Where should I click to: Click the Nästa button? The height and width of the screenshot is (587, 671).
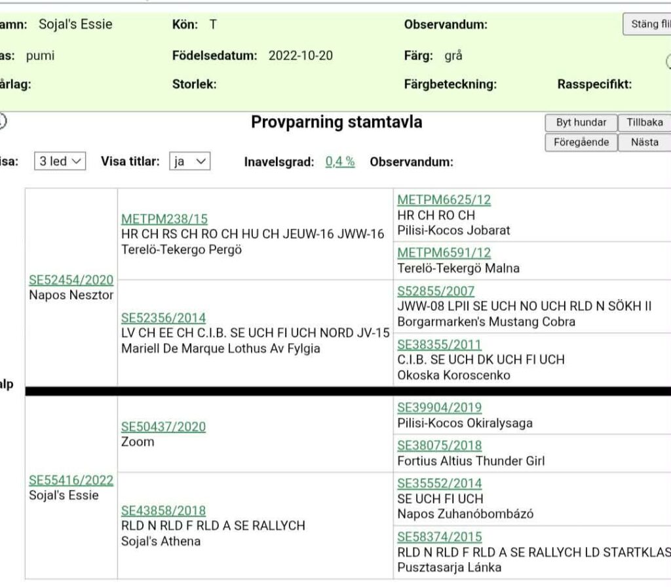[644, 142]
